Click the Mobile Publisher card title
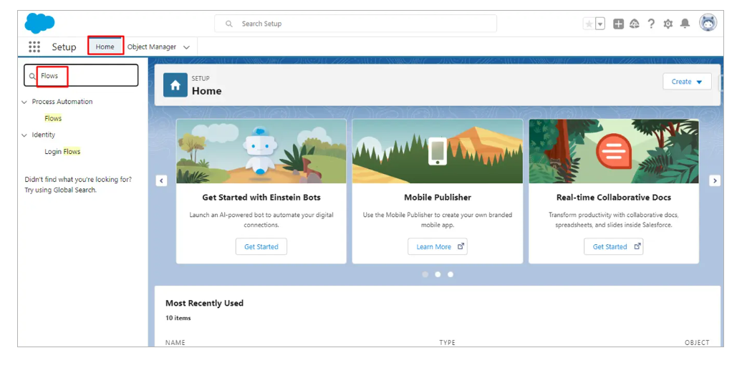The width and height of the screenshot is (742, 368). coord(437,197)
